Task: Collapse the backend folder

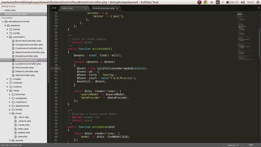Action: coord(5,25)
